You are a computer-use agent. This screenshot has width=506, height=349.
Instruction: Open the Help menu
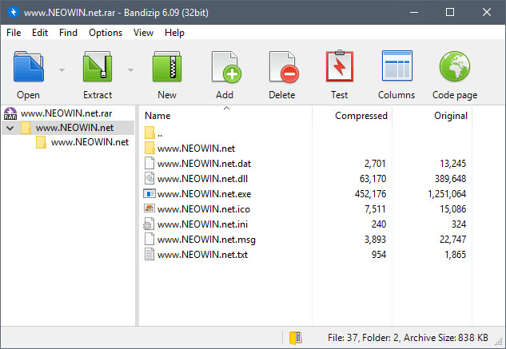coord(174,33)
